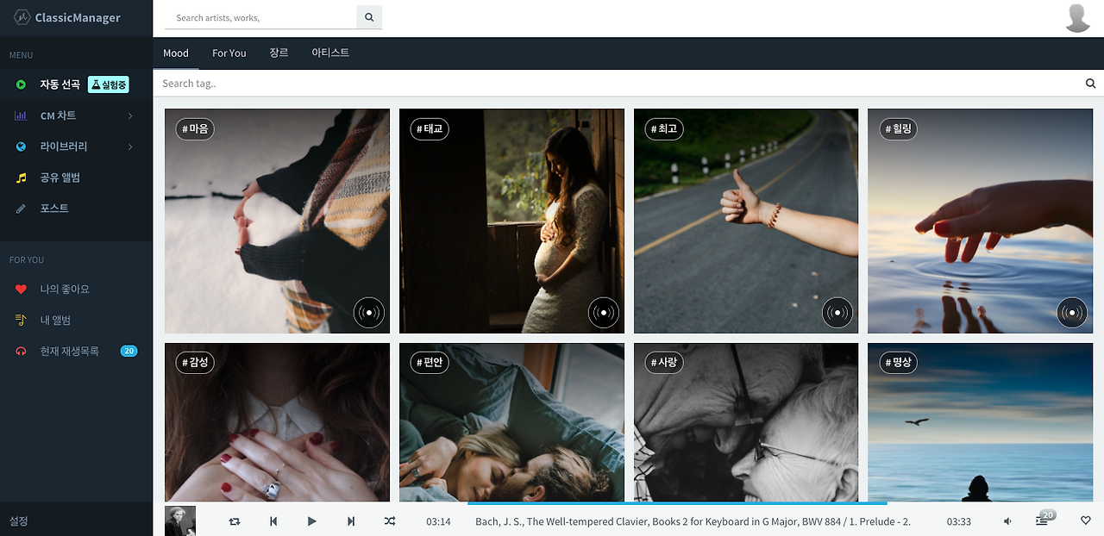Screen dimensions: 1104x536
Task: Start radio on the #힐링 card
Action: click(1072, 313)
